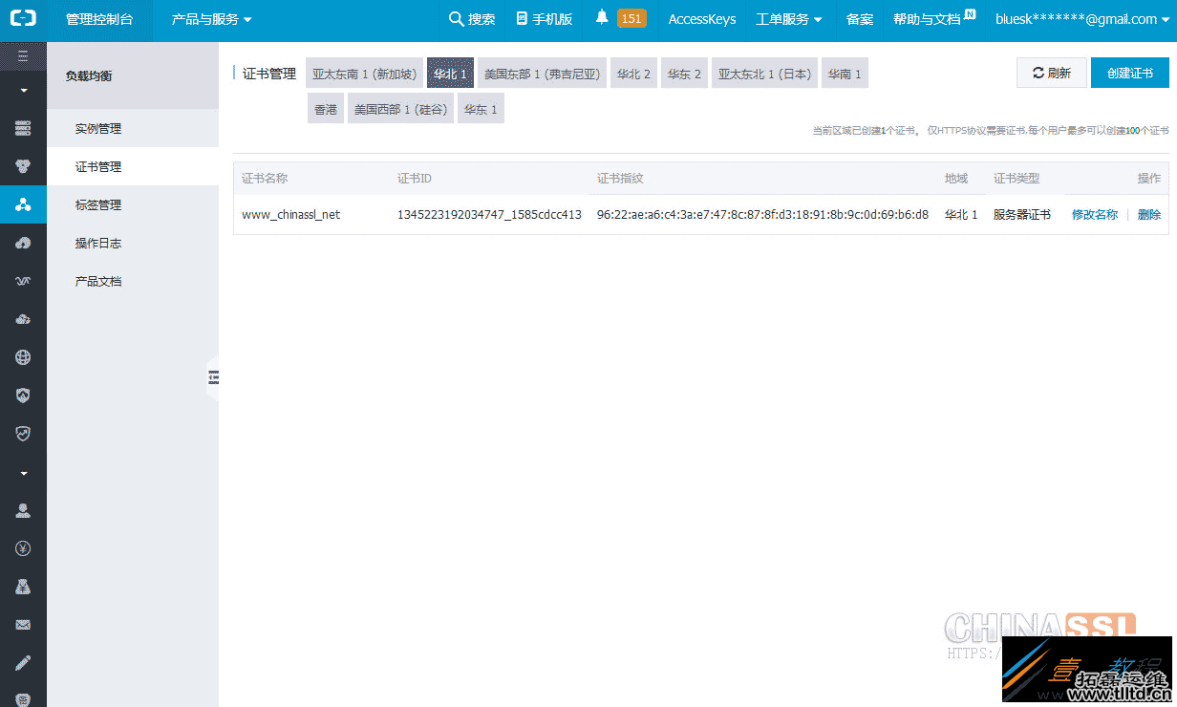Switch region to 华北 1
Image resolution: width=1177 pixels, height=707 pixels.
coord(450,73)
